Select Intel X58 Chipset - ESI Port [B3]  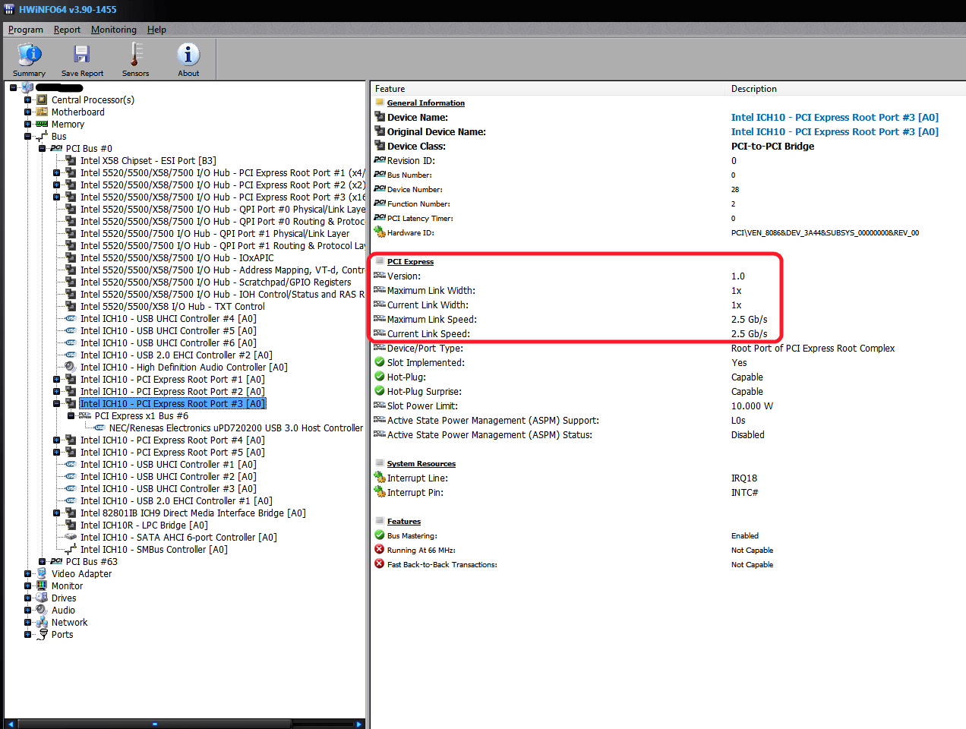pyautogui.click(x=148, y=160)
